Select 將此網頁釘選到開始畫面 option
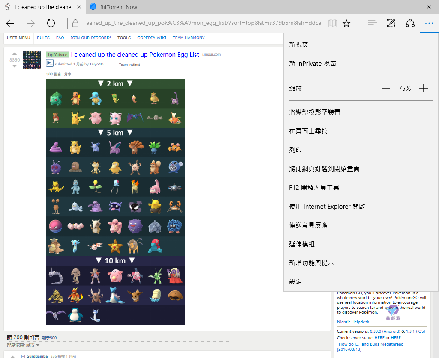The height and width of the screenshot is (358, 439). [361, 169]
